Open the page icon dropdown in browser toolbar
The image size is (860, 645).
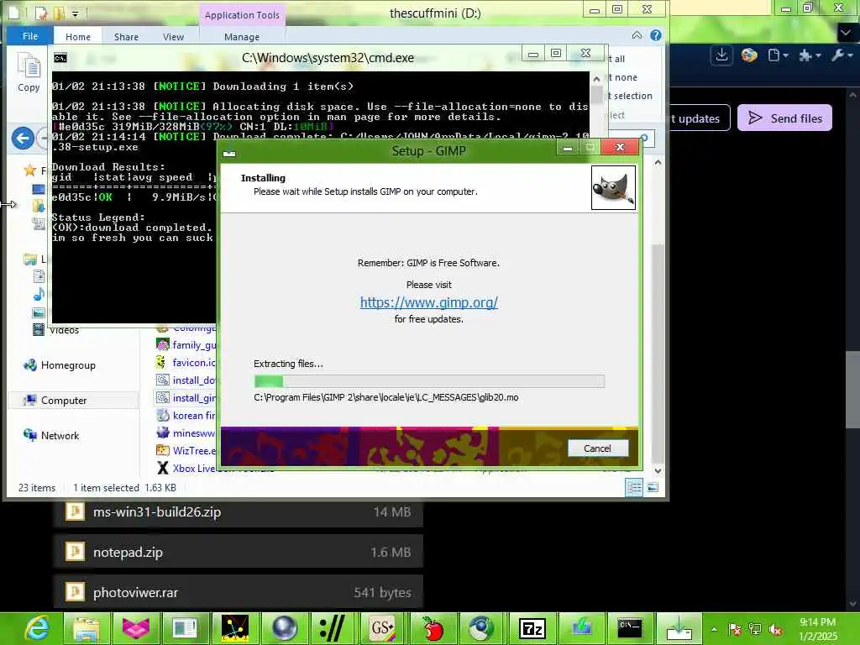click(x=778, y=55)
